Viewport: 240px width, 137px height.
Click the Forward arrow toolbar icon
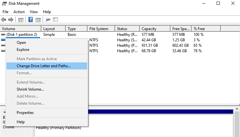tap(11, 20)
